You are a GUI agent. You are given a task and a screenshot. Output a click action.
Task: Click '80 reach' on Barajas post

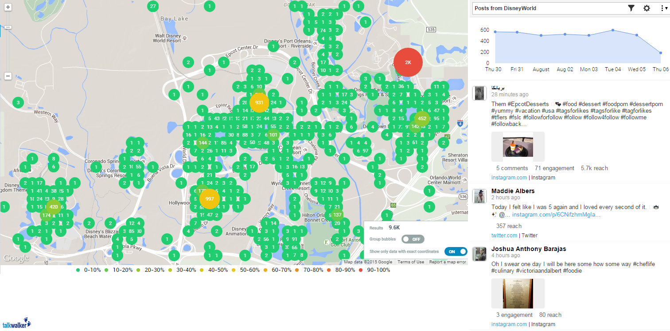pyautogui.click(x=550, y=315)
